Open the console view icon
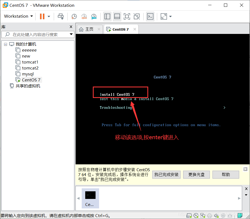The height and width of the screenshot is (219, 250). pyautogui.click(x=150, y=16)
